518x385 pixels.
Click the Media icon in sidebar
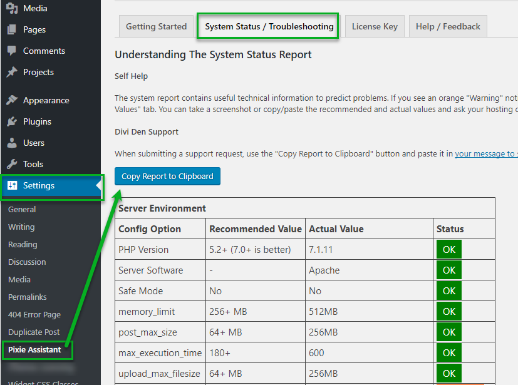click(x=12, y=8)
